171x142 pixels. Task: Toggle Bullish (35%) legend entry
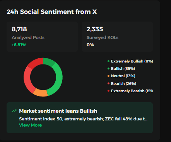click(x=121, y=69)
